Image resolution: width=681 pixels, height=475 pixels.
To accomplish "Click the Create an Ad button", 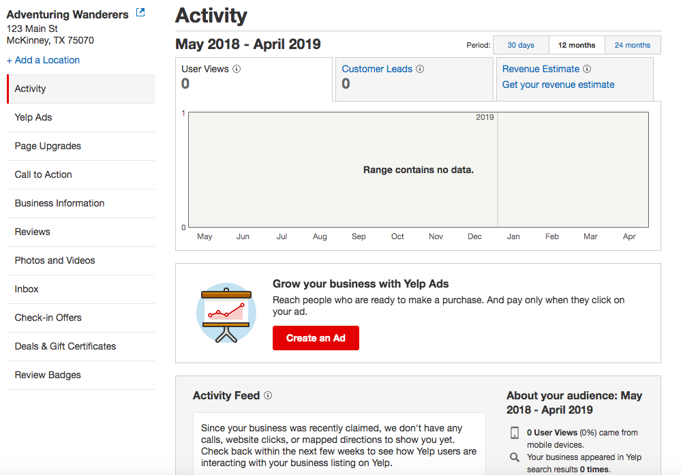I will click(x=316, y=337).
